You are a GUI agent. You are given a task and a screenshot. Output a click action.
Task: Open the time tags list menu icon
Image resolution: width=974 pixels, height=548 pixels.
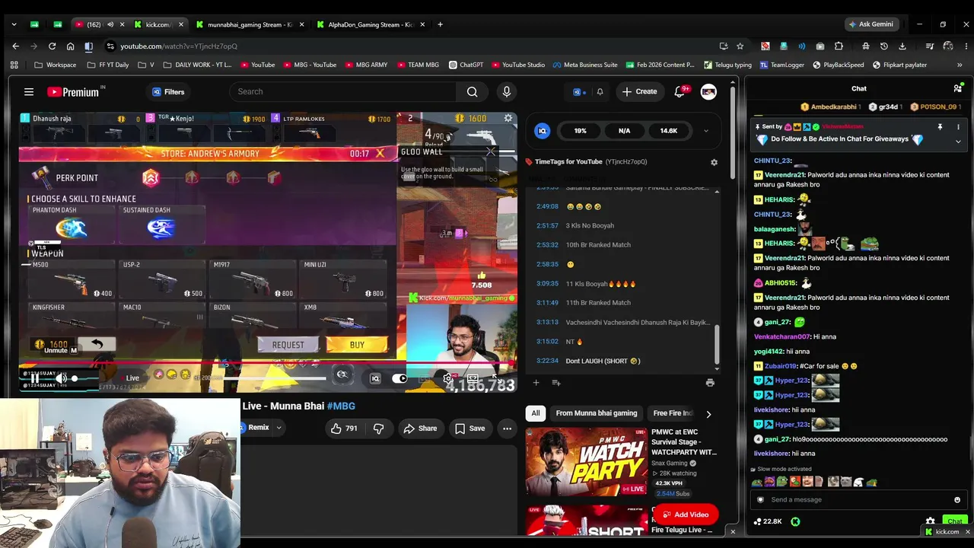coord(555,383)
